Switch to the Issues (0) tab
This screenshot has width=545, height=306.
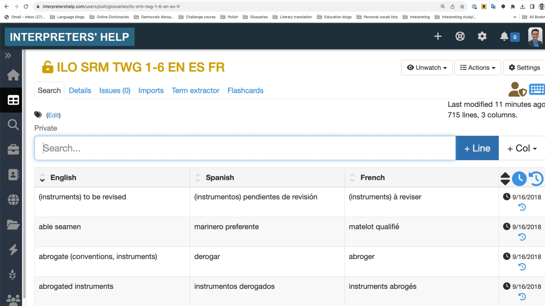(x=115, y=90)
